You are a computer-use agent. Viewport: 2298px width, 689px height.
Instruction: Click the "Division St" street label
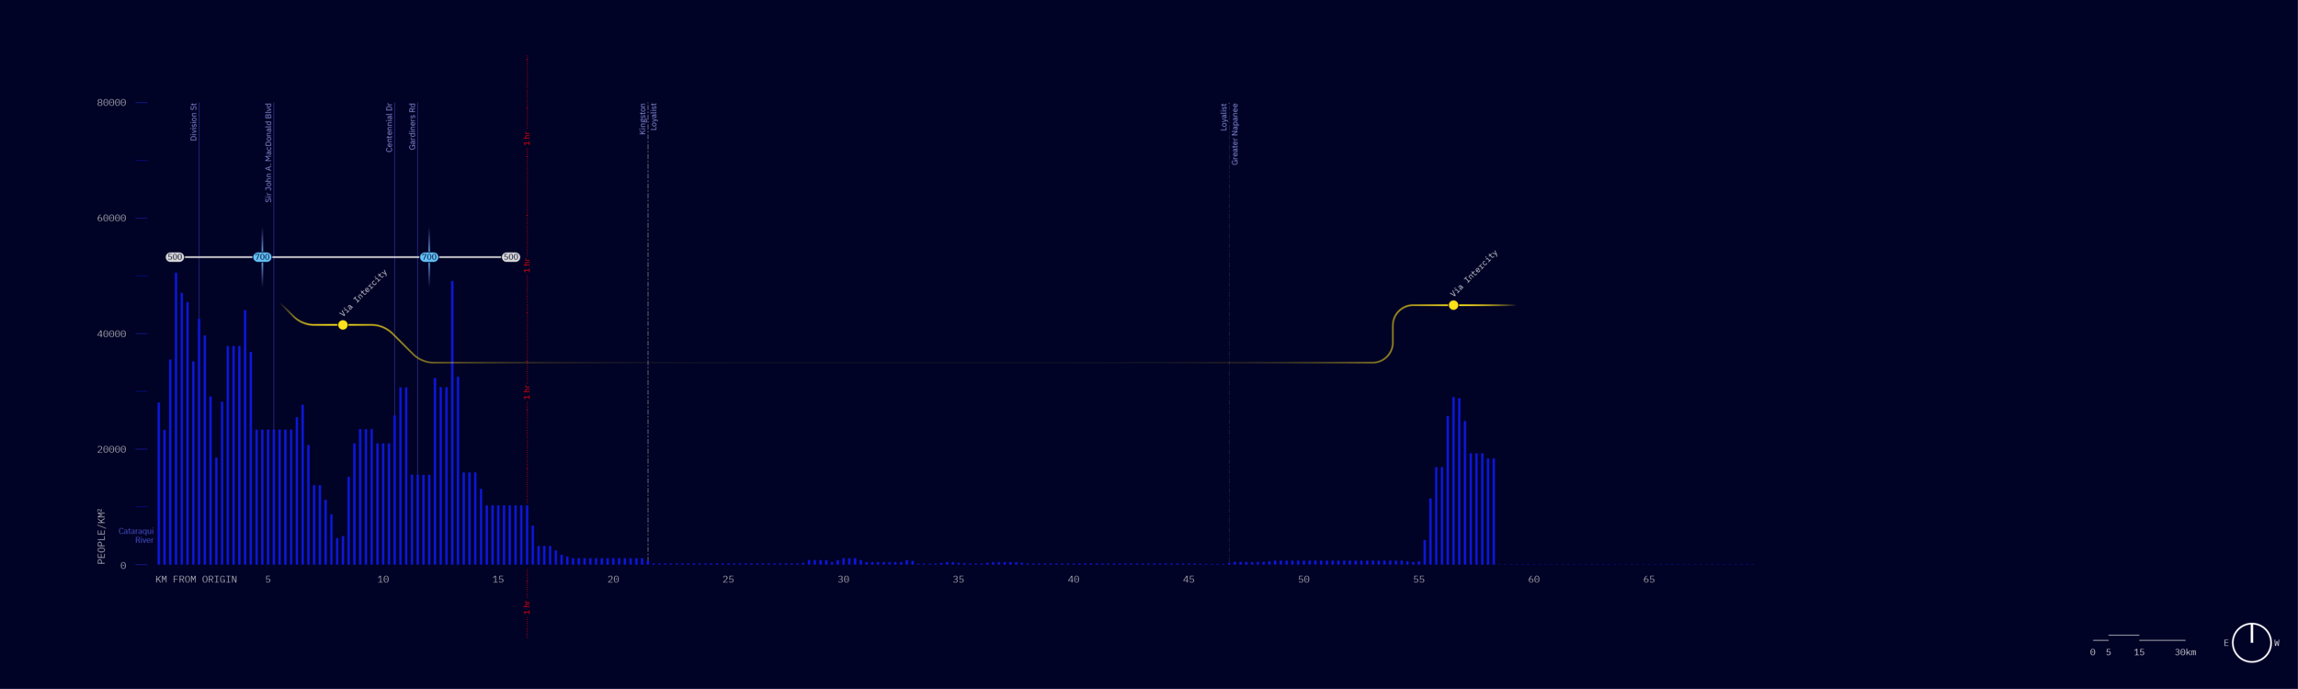[194, 121]
